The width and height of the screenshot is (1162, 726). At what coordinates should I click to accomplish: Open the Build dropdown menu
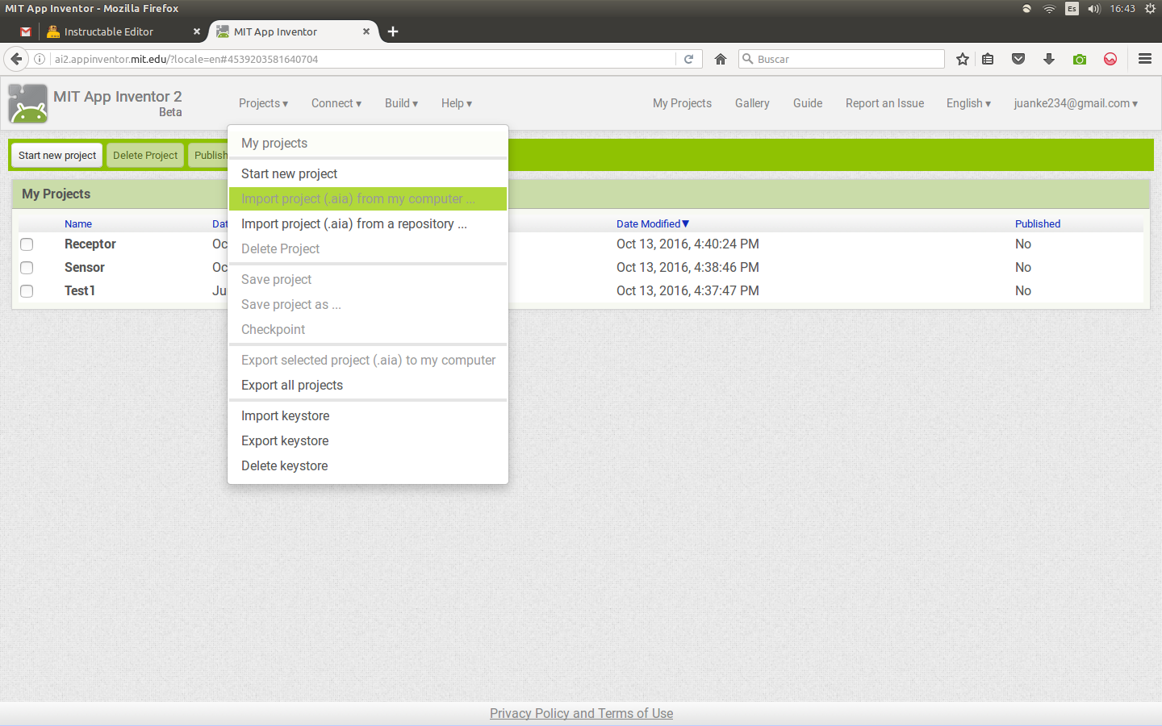point(401,103)
